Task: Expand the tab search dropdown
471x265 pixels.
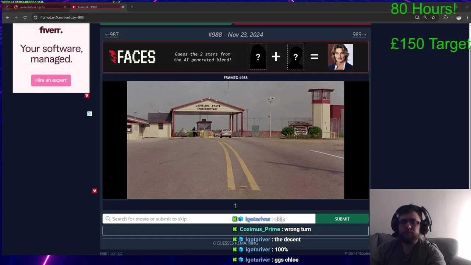Action: point(6,7)
